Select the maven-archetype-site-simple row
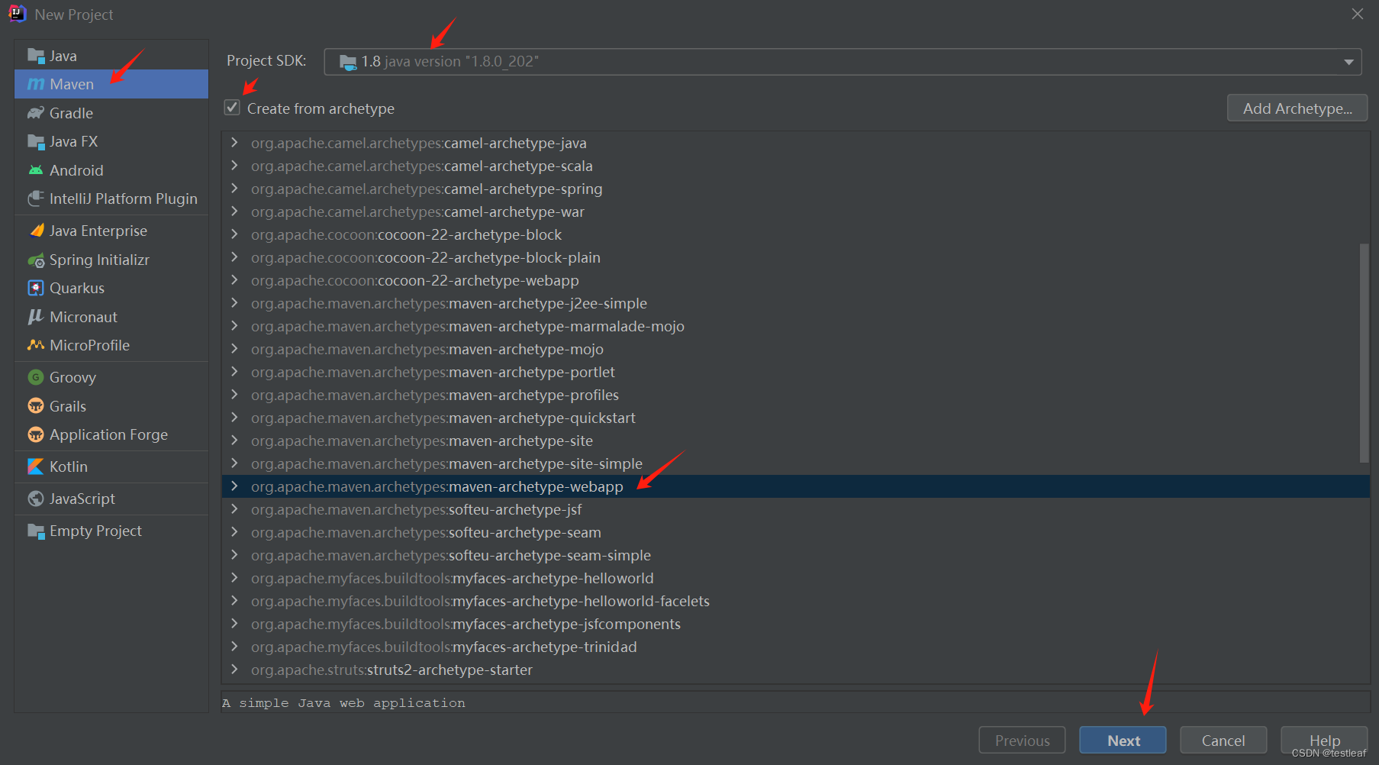 tap(796, 463)
